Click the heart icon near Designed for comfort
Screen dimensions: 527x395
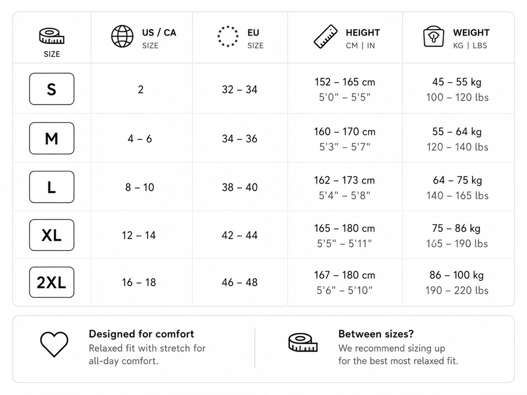(x=54, y=344)
